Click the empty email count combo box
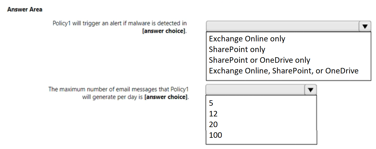Image resolution: width=376 pixels, height=149 pixels. tap(255, 90)
